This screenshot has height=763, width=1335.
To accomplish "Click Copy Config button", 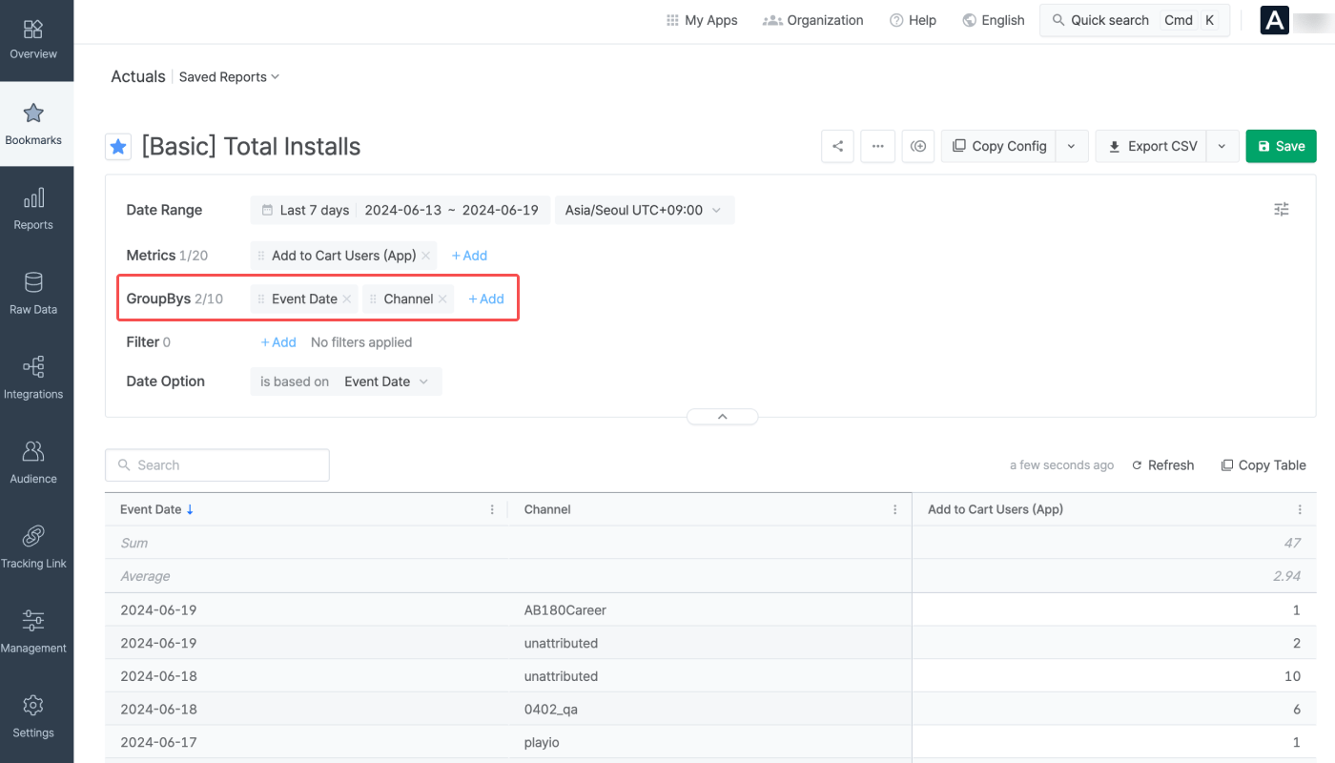I will pyautogui.click(x=998, y=146).
